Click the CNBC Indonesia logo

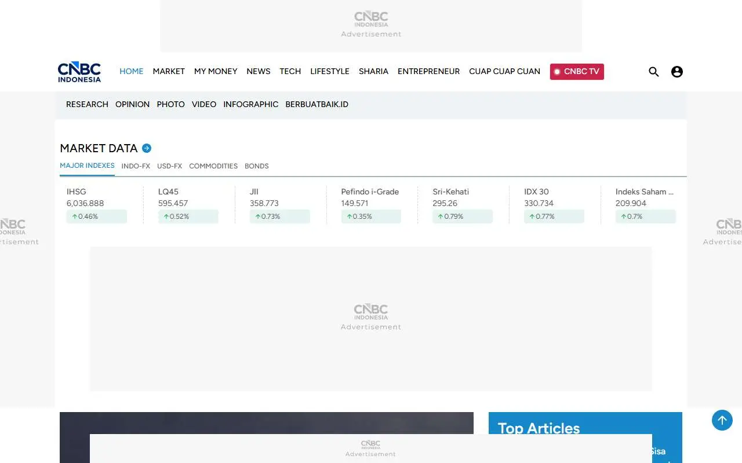(79, 72)
